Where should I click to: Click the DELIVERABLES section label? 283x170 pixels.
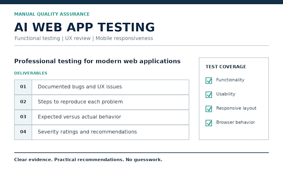[x=31, y=73]
